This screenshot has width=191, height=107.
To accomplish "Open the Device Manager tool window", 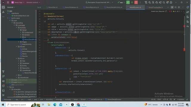I will point(188,17).
